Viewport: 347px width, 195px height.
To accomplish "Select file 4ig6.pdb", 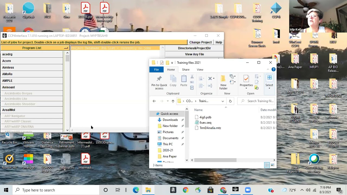I will [x=205, y=117].
